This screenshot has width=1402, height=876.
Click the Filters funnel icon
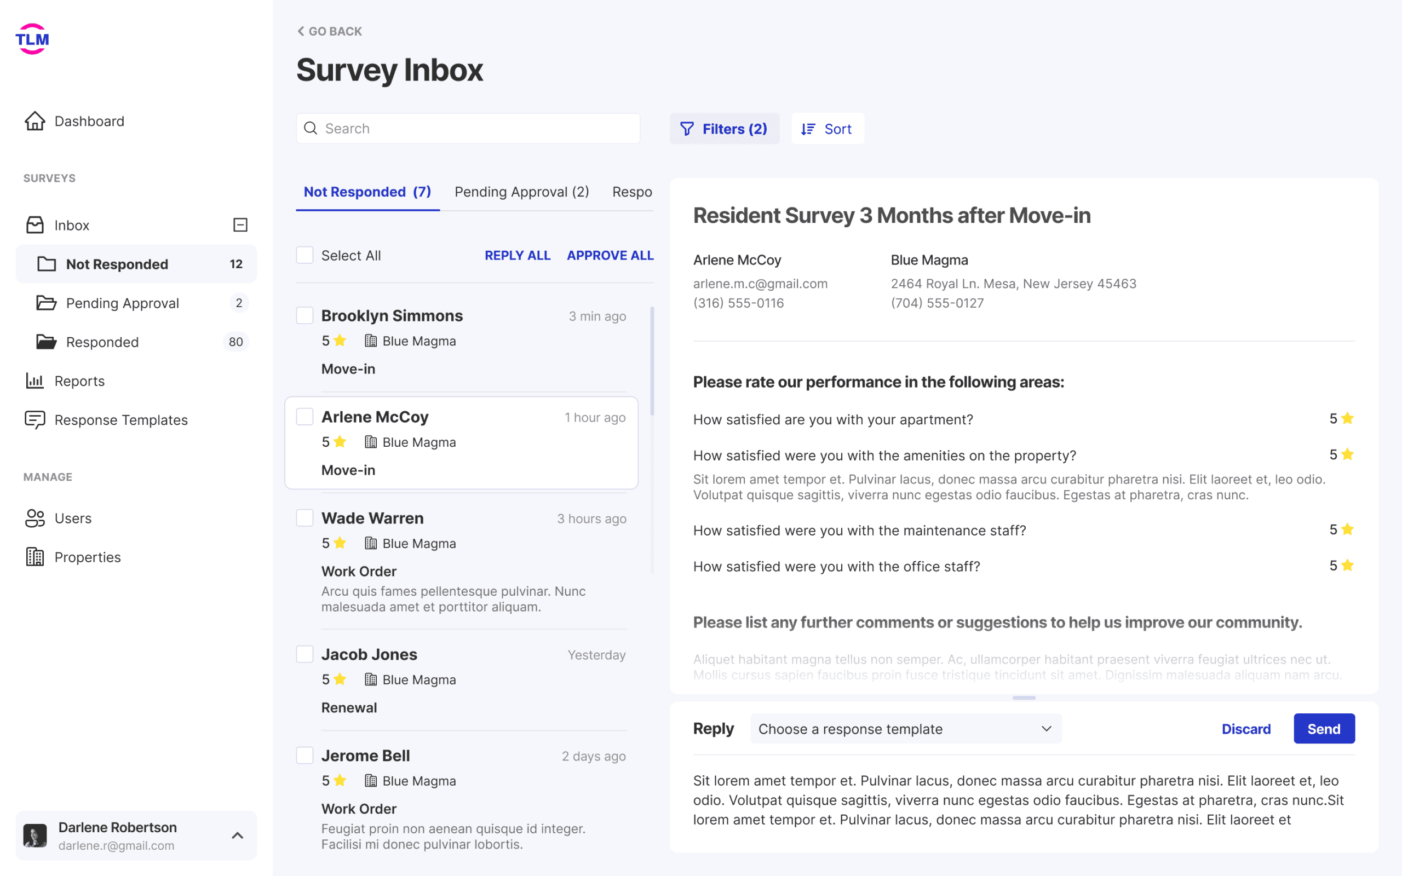pyautogui.click(x=687, y=129)
